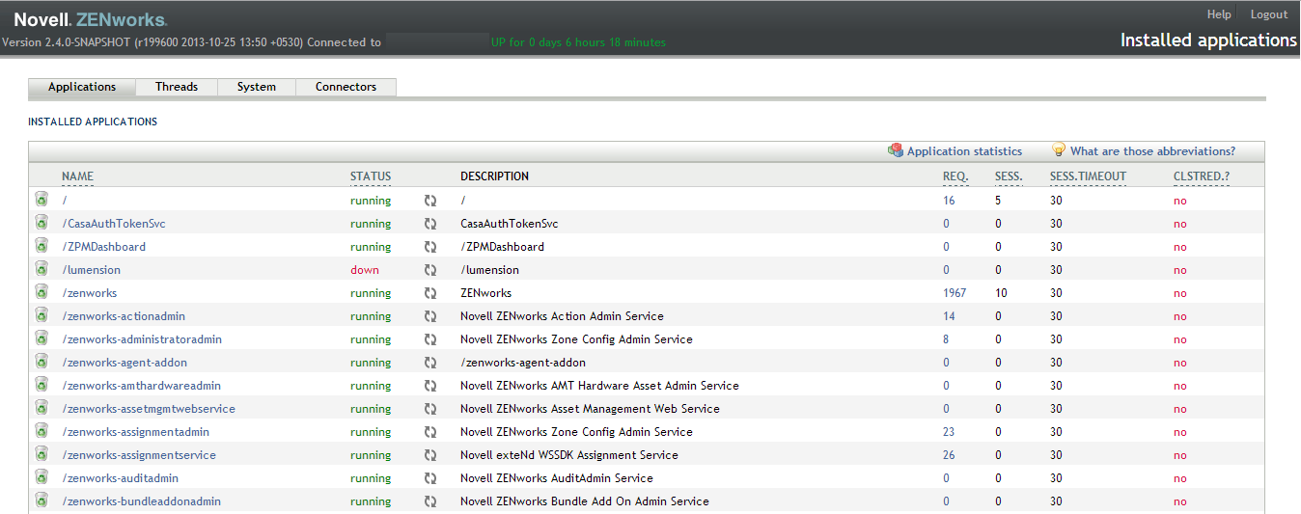Sort table by NAME column header

click(x=78, y=176)
